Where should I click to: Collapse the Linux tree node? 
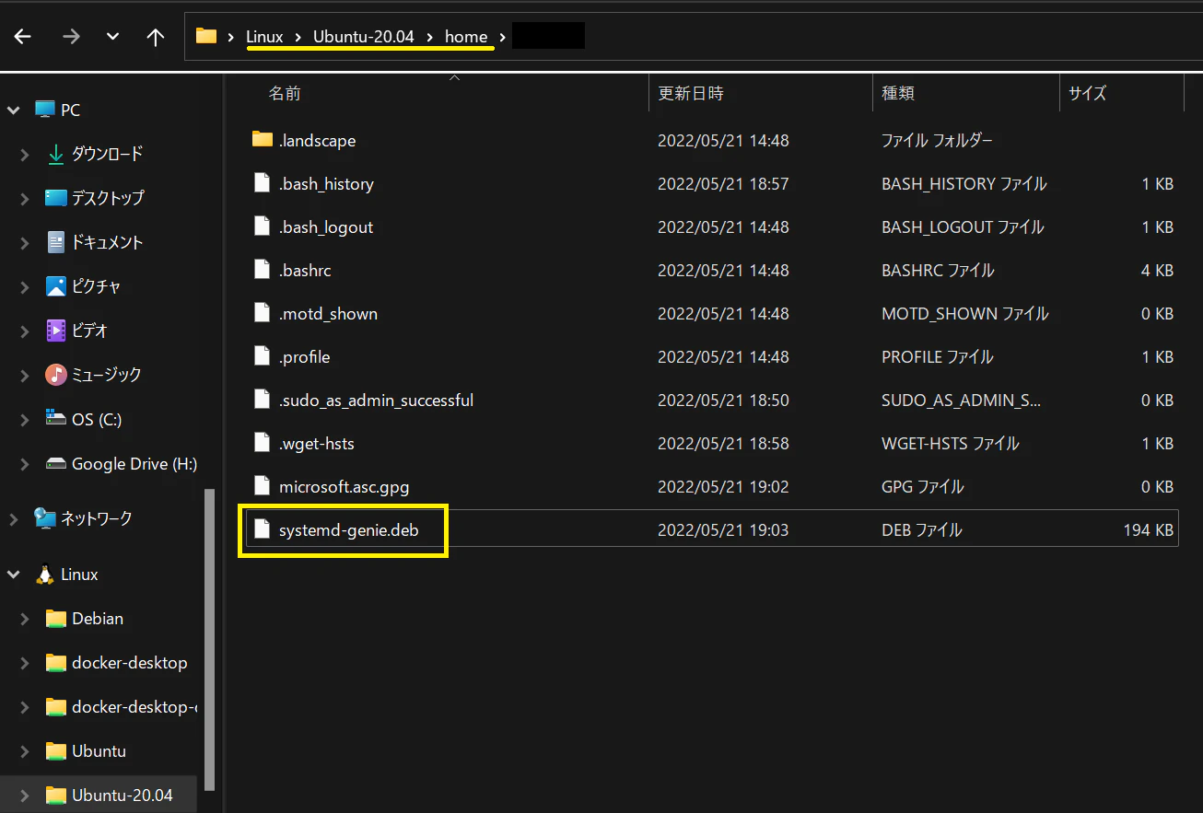pyautogui.click(x=14, y=575)
